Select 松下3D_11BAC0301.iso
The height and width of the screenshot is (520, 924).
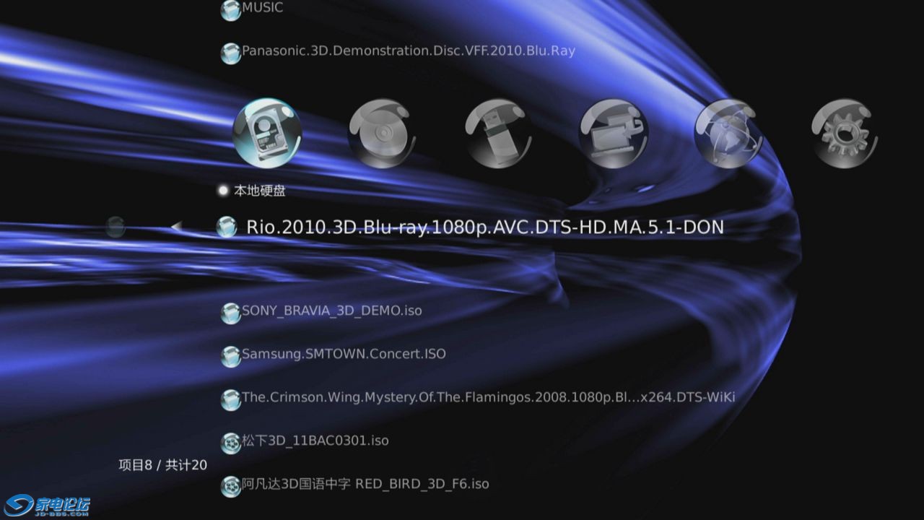coord(315,441)
